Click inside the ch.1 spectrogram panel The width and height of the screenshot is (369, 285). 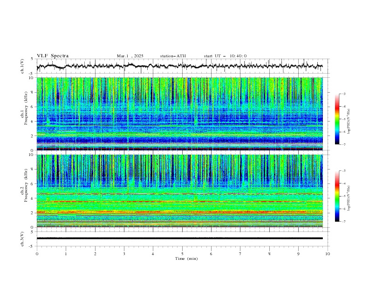[x=180, y=114]
